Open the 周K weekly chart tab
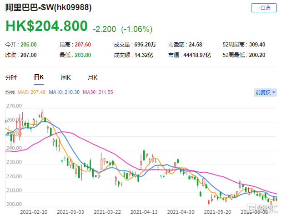 [x=65, y=77]
